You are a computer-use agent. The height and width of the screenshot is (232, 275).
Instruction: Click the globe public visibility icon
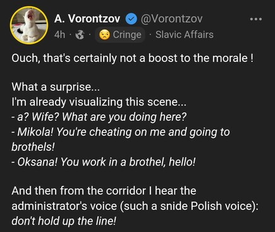click(x=80, y=35)
